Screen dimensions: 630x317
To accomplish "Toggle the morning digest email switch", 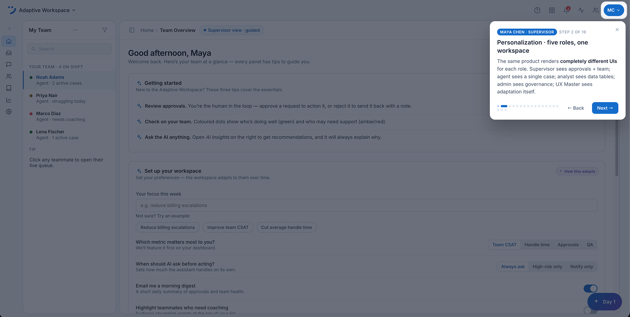I will click(x=590, y=288).
